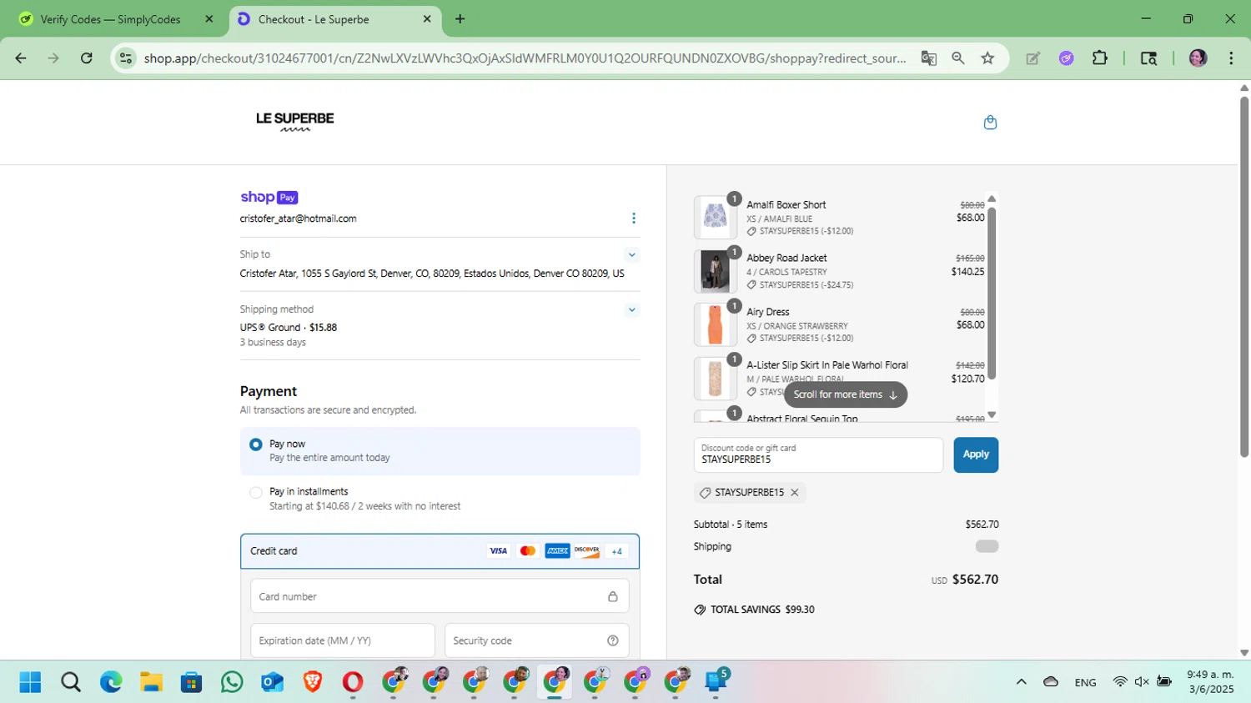The image size is (1251, 703).
Task: Click the Security code field
Action: pyautogui.click(x=536, y=640)
